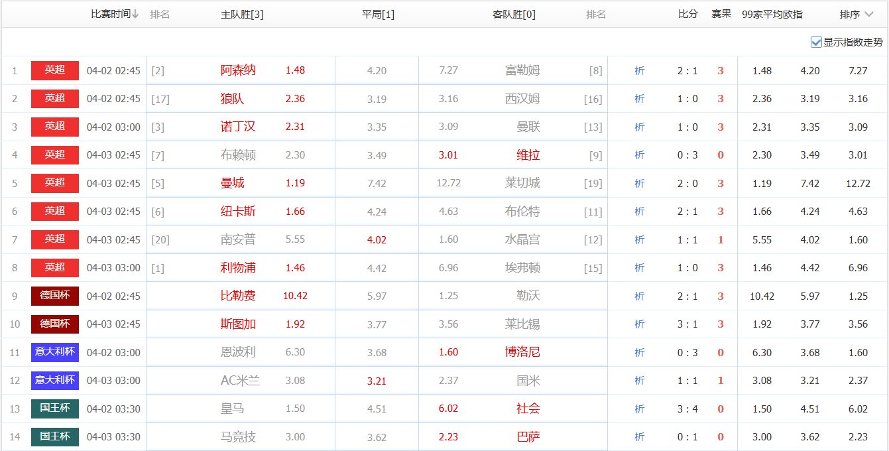The image size is (889, 451).
Task: Expand the 排序 dropdown
Action: coord(858,15)
